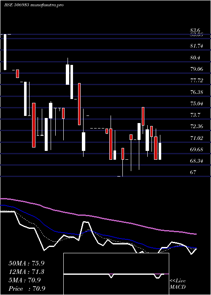Click the 81.74 price axis label
The width and height of the screenshot is (211, 295).
pyautogui.click(x=197, y=46)
